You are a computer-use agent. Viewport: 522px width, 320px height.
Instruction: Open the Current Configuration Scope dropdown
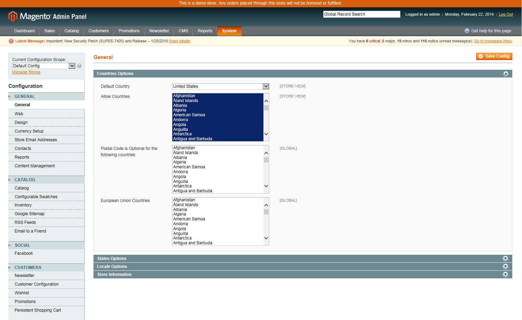pos(43,66)
